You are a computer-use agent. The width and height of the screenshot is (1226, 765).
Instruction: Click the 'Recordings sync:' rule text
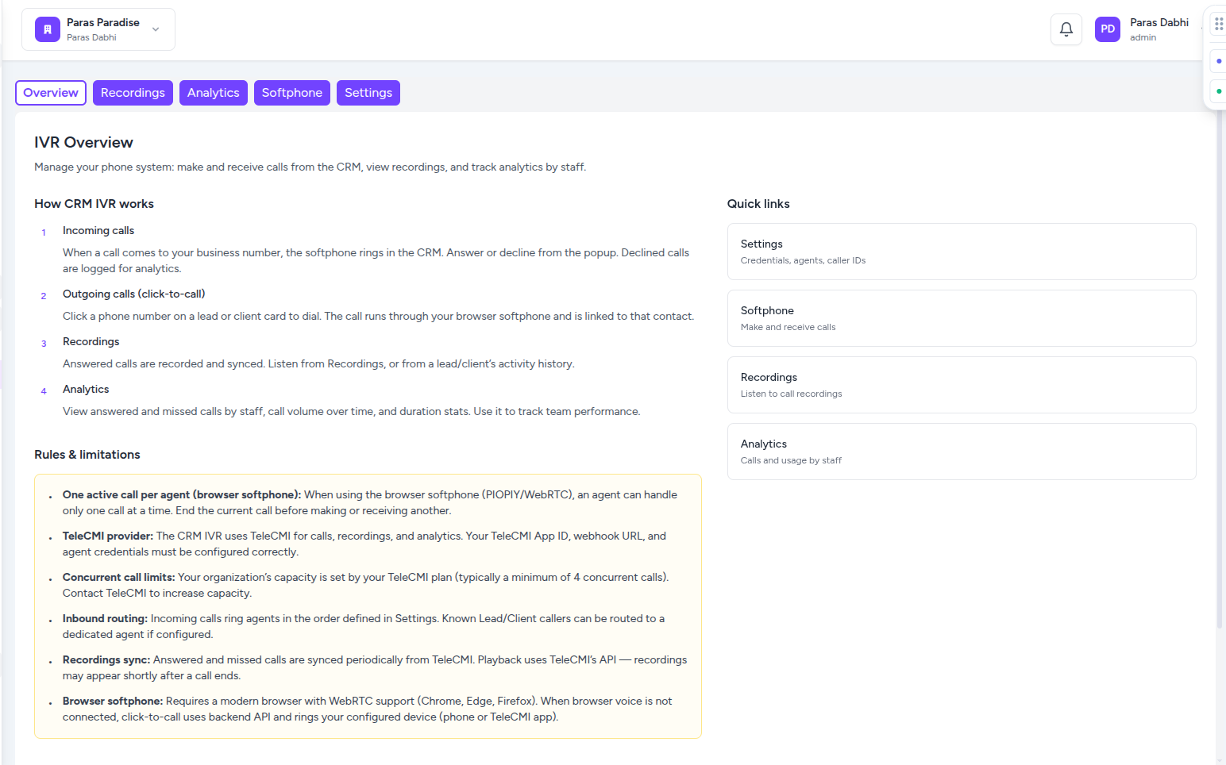(106, 660)
